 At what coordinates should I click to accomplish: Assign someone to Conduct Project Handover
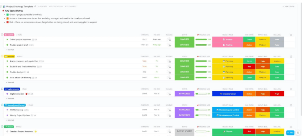[169, 132]
